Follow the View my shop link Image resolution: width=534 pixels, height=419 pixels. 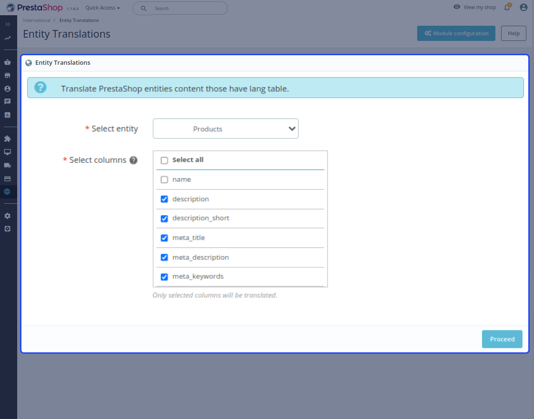point(480,7)
